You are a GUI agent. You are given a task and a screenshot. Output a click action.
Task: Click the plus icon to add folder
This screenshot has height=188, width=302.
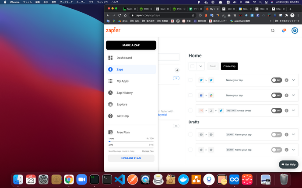click(177, 70)
